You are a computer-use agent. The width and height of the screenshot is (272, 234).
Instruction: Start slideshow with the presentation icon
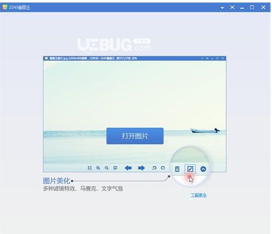tap(115, 168)
